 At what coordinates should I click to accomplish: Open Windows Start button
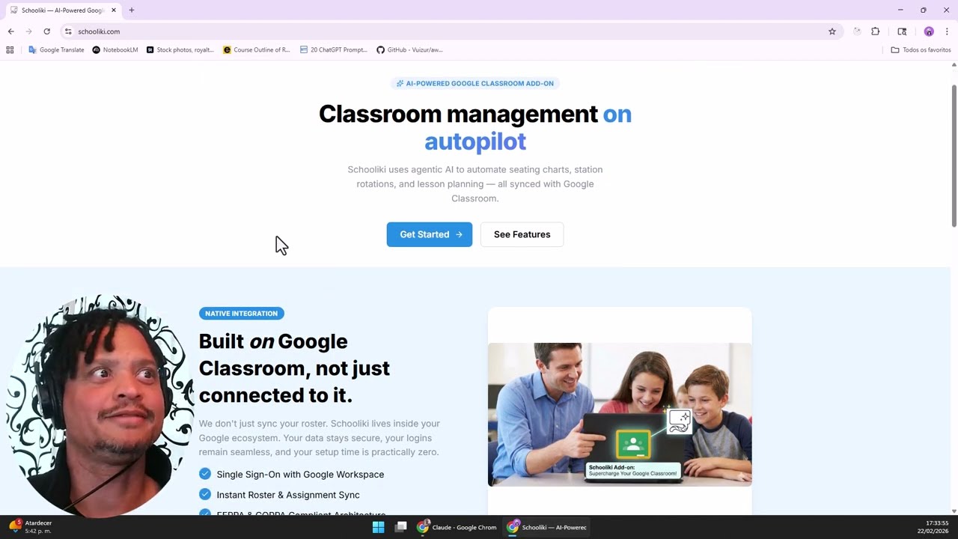click(x=378, y=527)
